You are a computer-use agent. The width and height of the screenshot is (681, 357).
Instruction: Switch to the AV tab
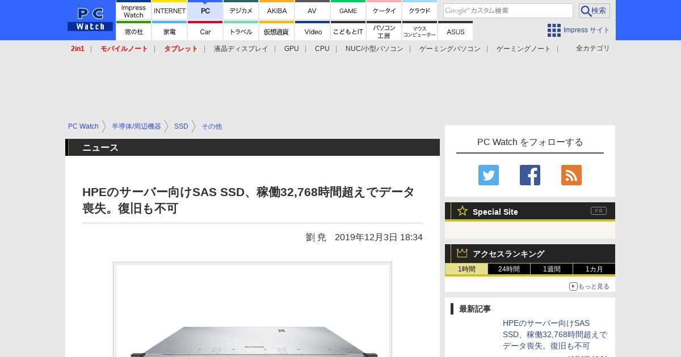point(312,10)
